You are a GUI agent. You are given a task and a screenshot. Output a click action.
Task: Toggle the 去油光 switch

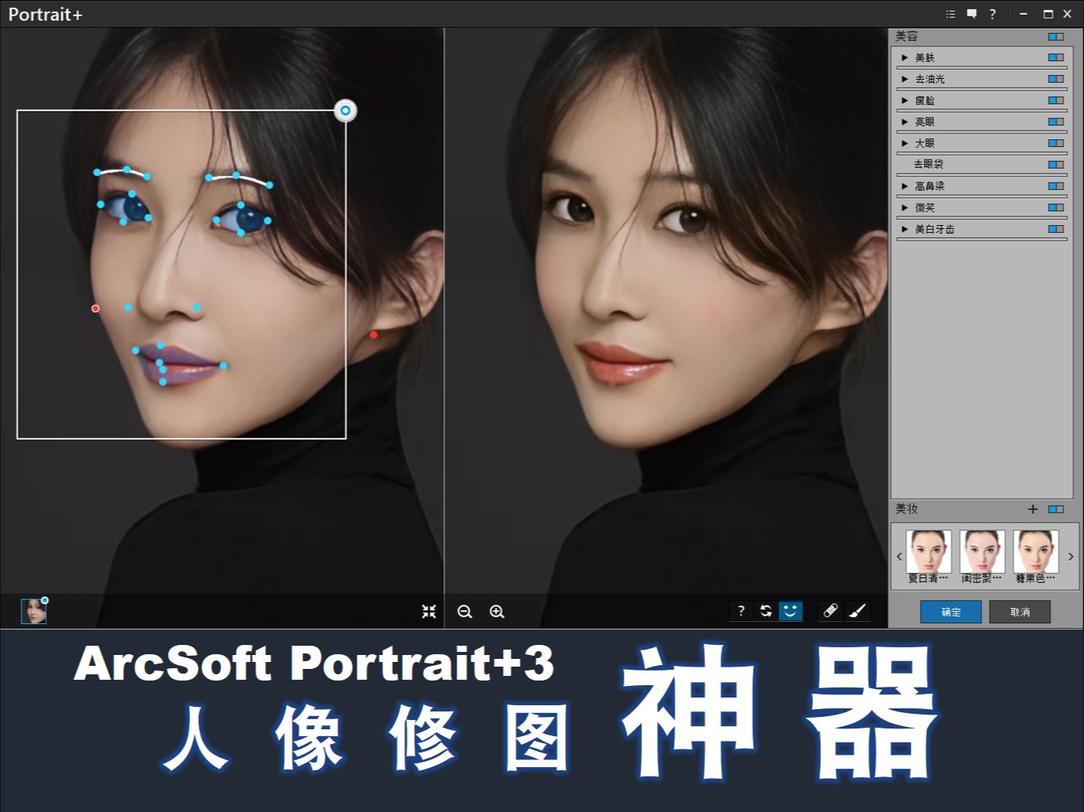(1056, 79)
